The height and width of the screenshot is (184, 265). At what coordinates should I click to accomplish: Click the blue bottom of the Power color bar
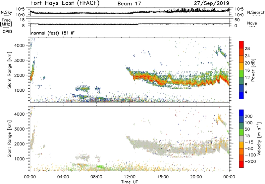coord(241,95)
